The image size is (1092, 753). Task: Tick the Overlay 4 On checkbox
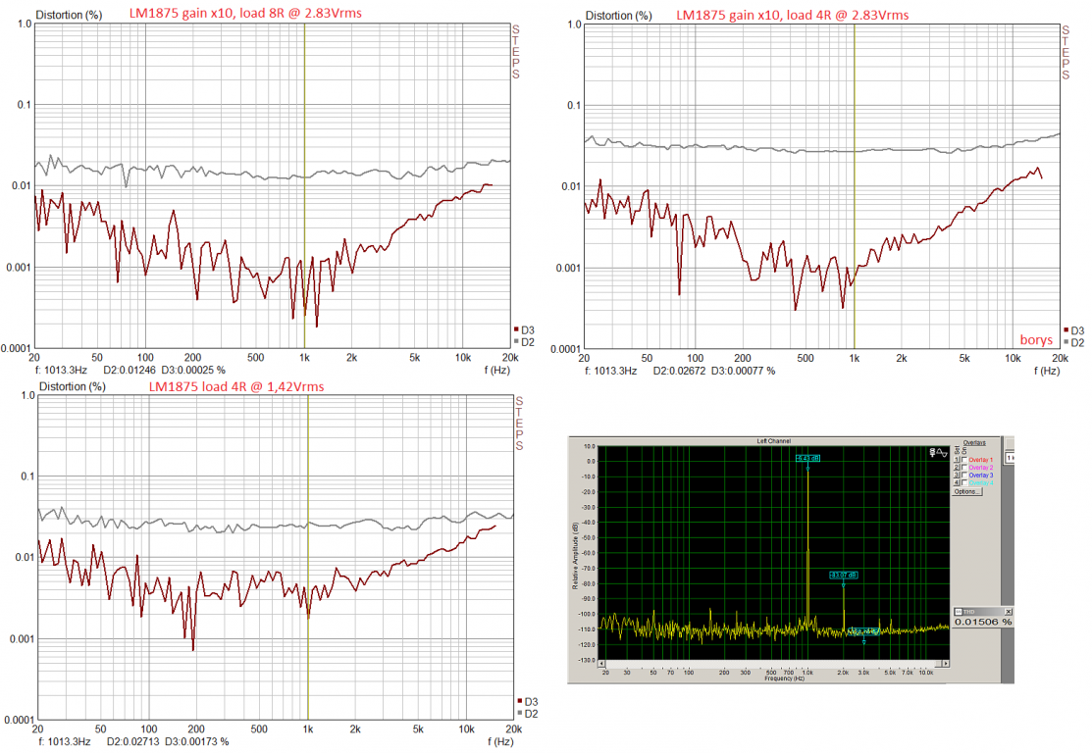point(964,483)
